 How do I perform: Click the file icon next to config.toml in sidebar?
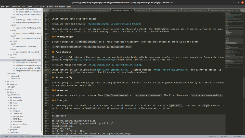click(x=8, y=132)
